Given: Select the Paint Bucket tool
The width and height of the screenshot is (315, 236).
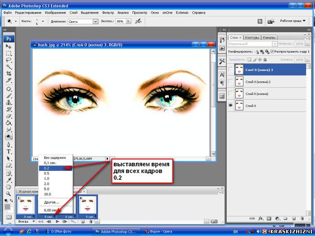Looking at the screenshot, I should [9, 123].
